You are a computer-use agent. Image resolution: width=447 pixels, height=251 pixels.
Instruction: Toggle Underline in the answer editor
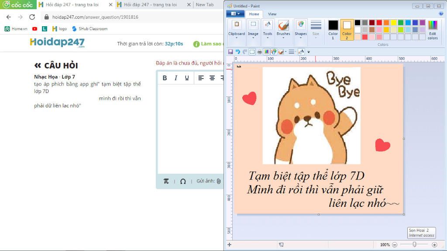(x=187, y=78)
